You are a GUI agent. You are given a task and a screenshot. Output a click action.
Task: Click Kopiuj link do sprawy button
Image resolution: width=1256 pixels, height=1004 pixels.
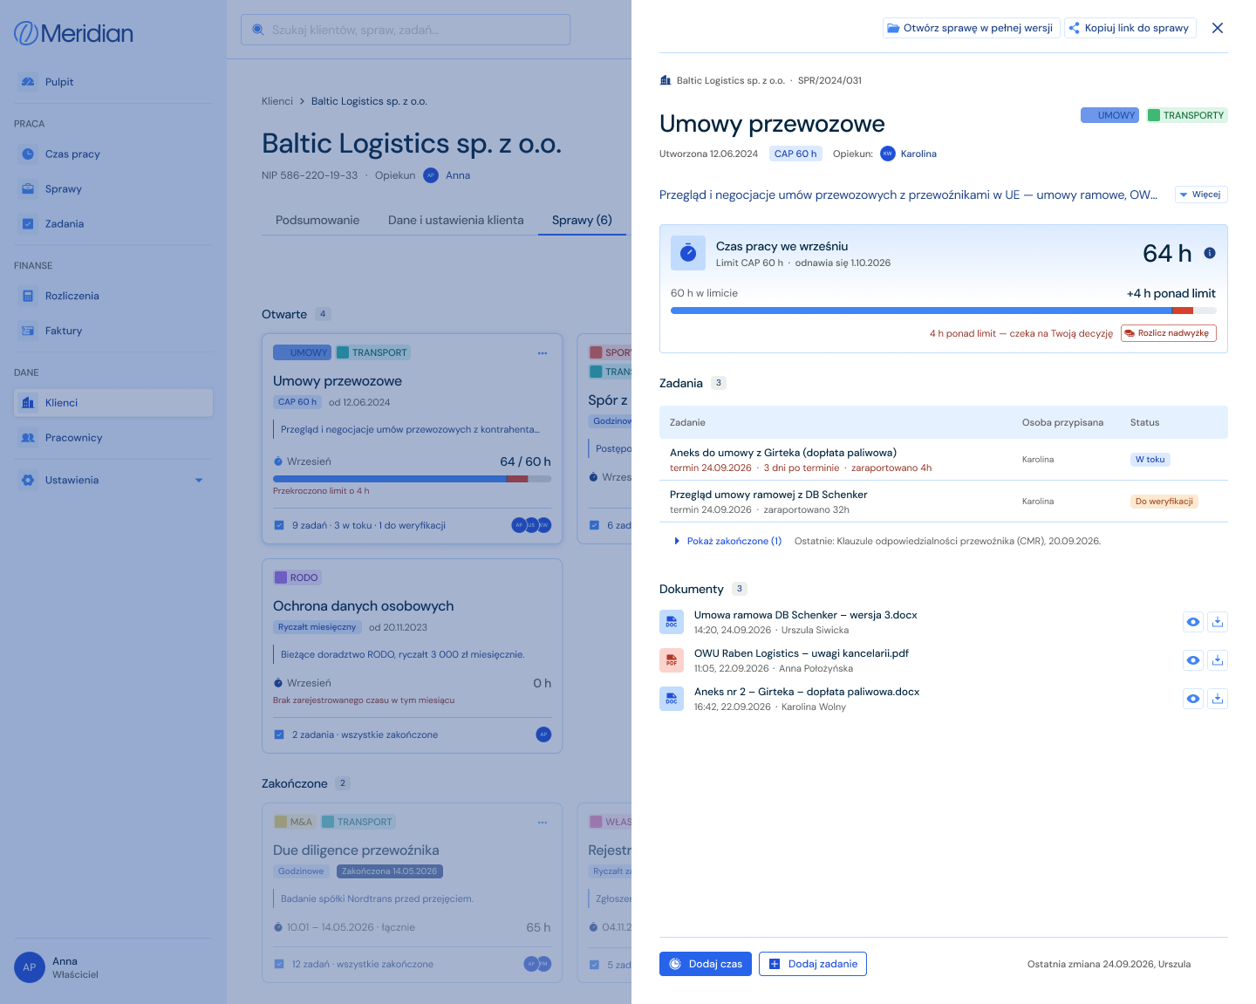[x=1130, y=28]
